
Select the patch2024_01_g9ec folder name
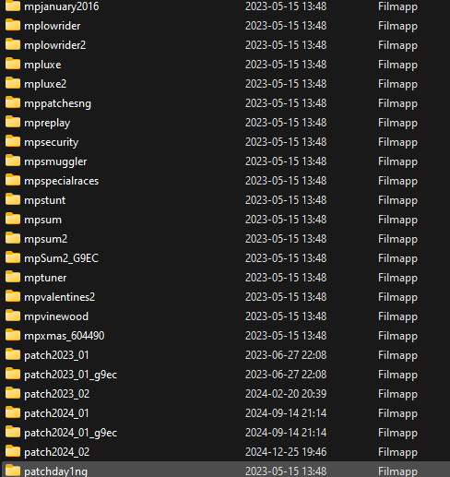pyautogui.click(x=71, y=433)
